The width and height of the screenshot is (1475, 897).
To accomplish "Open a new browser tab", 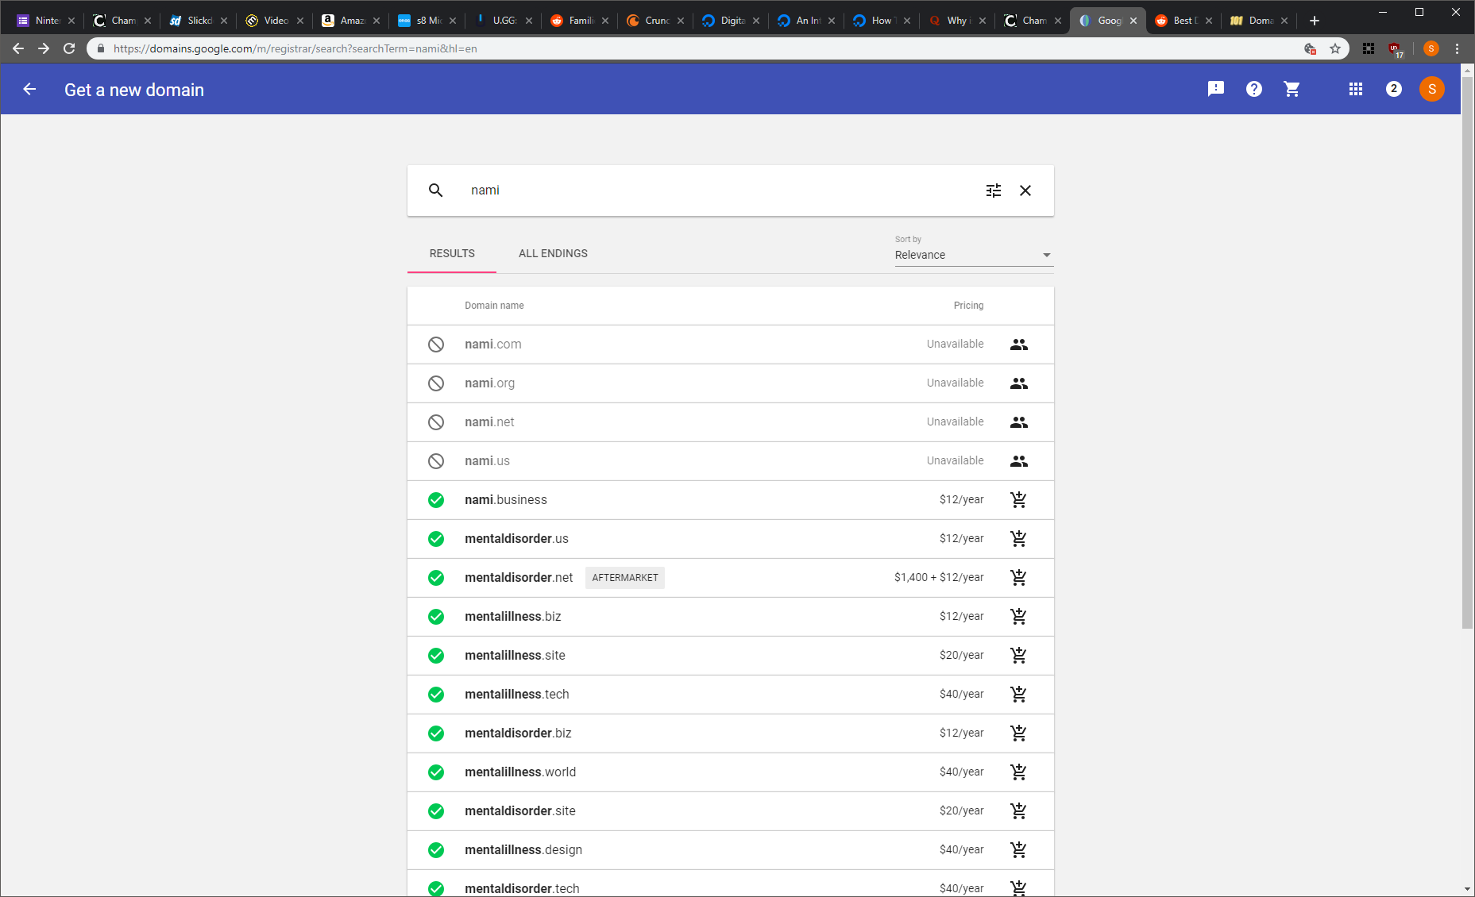I will tap(1315, 21).
